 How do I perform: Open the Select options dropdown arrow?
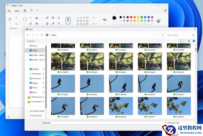pyautogui.click(x=25, y=23)
